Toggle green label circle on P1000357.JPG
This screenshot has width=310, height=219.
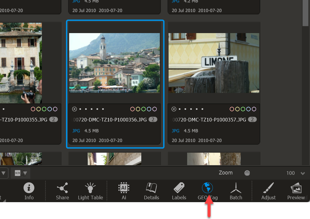tap(243, 109)
